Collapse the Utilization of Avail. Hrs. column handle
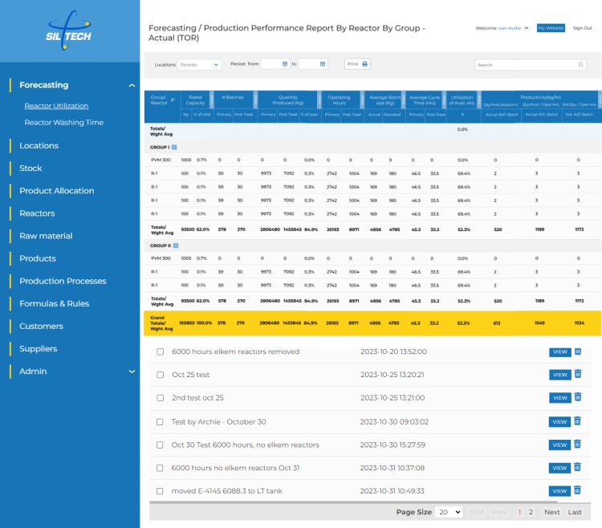Screen dimensions: 602x528 (478, 100)
